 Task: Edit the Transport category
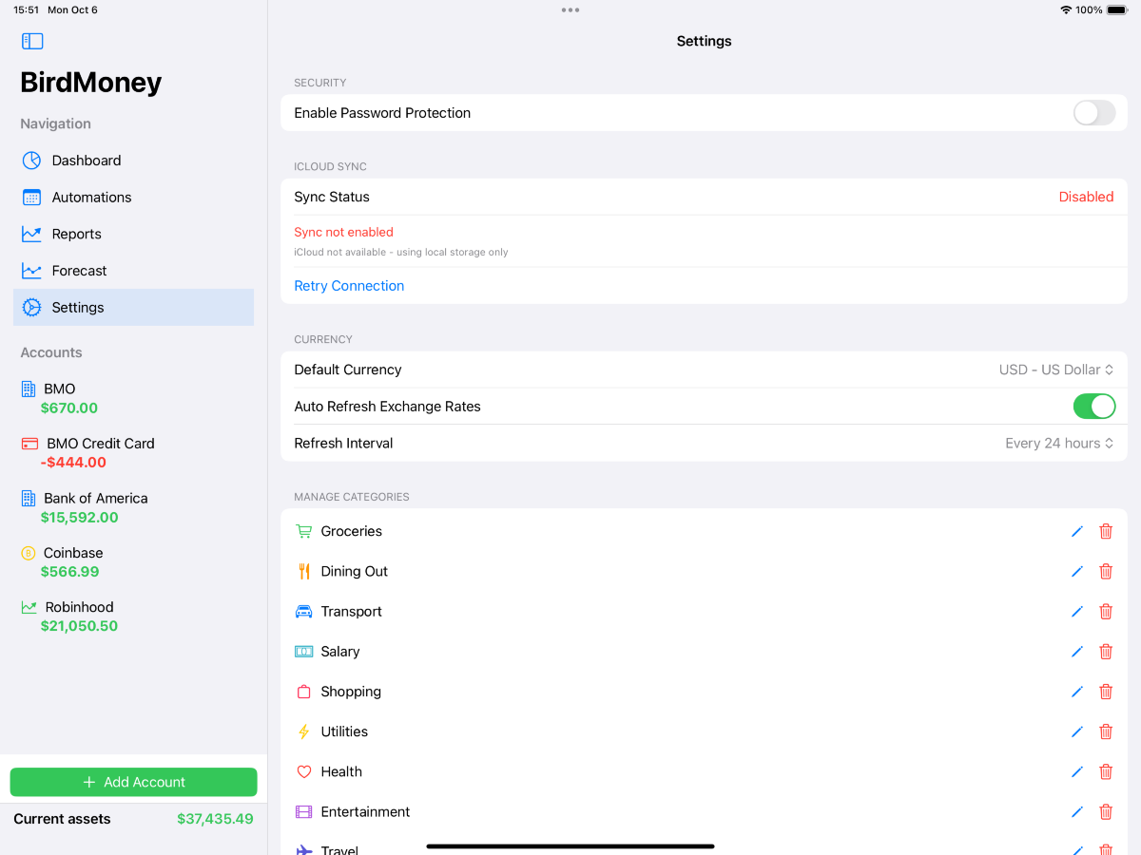point(1076,612)
